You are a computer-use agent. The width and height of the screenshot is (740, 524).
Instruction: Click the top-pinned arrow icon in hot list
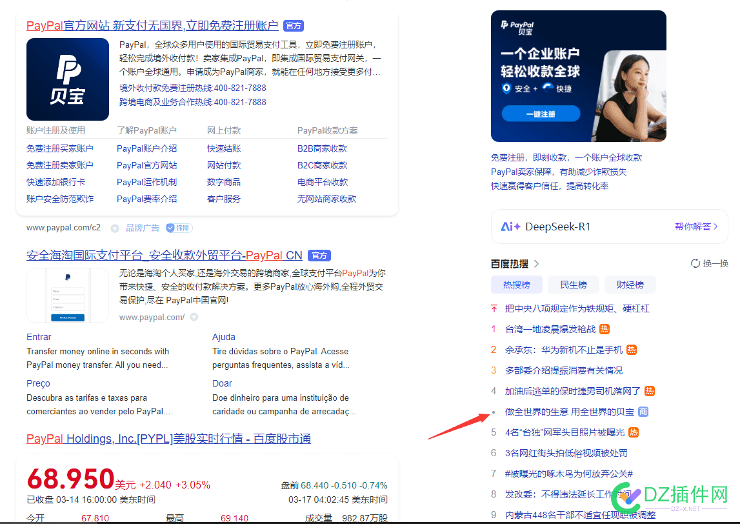pos(494,308)
